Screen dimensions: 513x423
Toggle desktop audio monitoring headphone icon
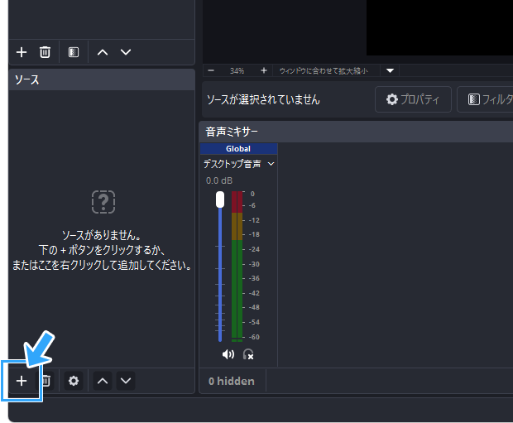pos(248,354)
